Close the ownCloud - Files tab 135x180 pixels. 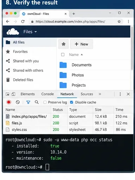click(x=66, y=14)
